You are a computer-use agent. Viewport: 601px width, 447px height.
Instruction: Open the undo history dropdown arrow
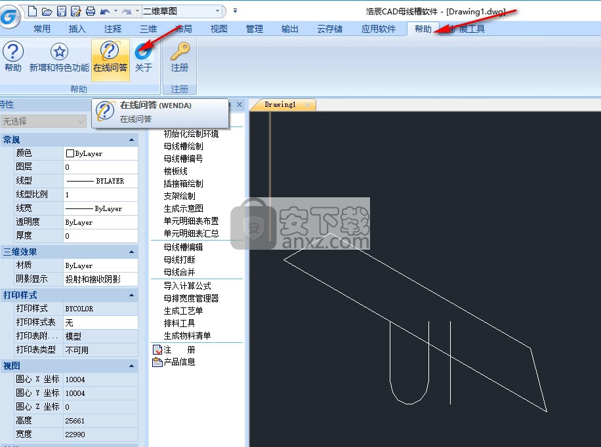115,12
